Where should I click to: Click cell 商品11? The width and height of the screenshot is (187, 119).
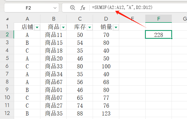pos(54,35)
